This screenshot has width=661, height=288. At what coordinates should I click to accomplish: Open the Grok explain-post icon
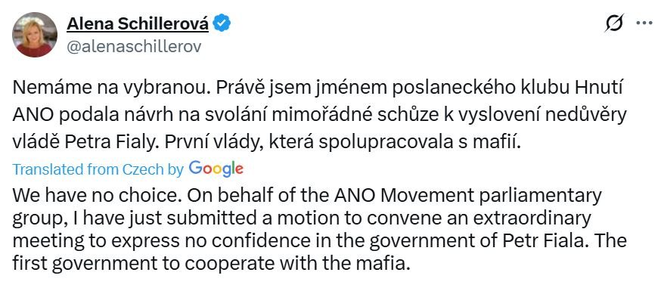pyautogui.click(x=614, y=23)
